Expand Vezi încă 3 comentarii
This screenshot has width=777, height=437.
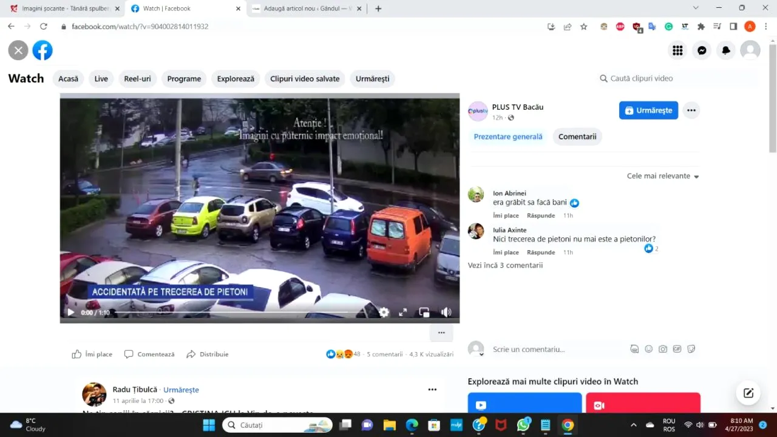point(505,265)
